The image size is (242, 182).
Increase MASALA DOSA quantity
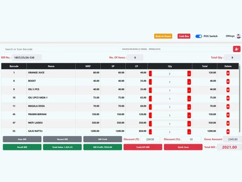point(189,107)
